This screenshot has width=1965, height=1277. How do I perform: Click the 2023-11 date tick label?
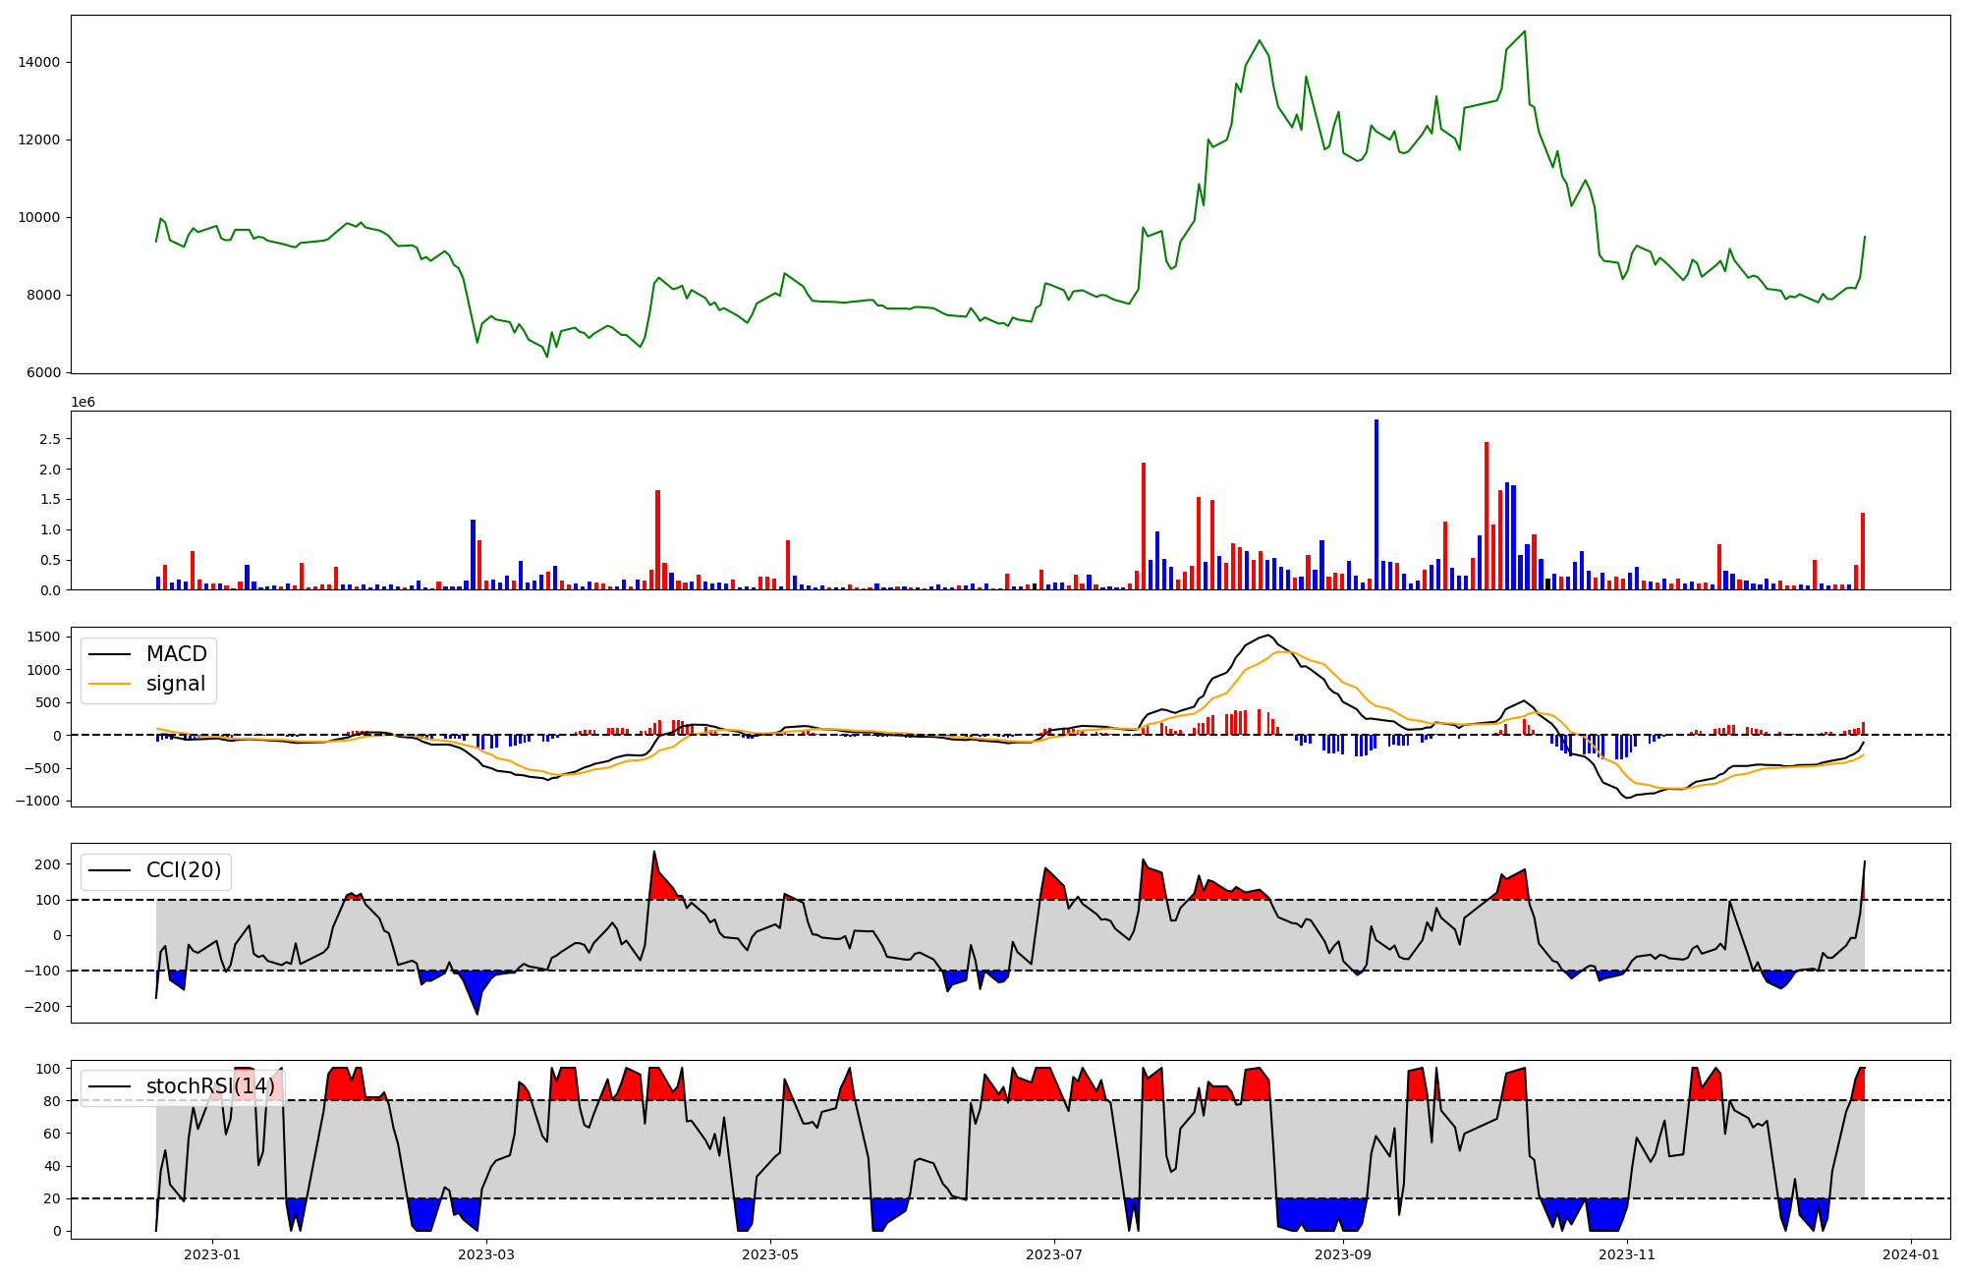(x=1627, y=1253)
